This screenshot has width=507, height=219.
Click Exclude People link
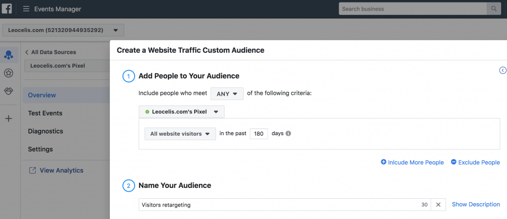point(475,162)
